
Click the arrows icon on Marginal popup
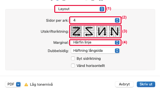(x=117, y=42)
